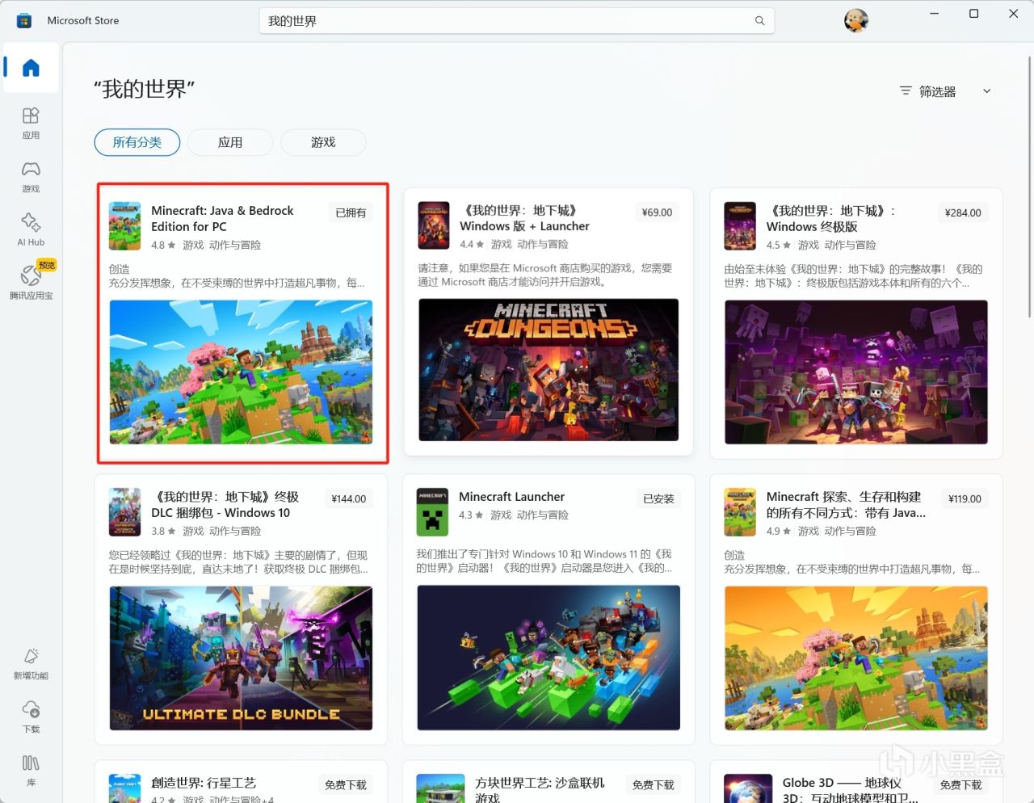This screenshot has width=1034, height=803.
Task: Click the 'Globe 3D —— 地球仪' title text
Action: 842,782
